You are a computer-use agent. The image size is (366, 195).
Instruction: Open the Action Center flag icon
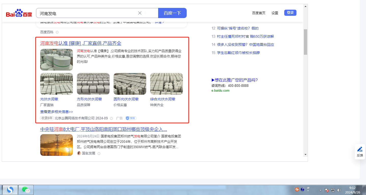327,190
